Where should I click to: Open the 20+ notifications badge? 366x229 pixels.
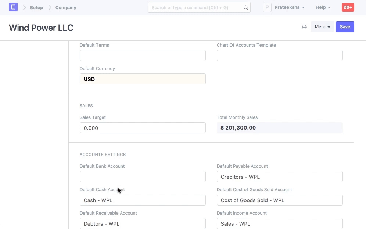(x=348, y=7)
